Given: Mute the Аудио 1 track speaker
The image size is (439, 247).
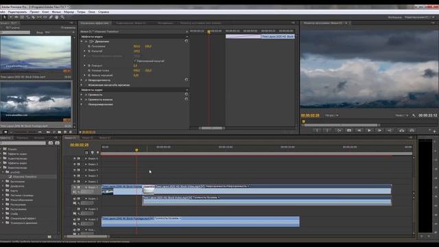Looking at the screenshot, I should pos(75,198).
